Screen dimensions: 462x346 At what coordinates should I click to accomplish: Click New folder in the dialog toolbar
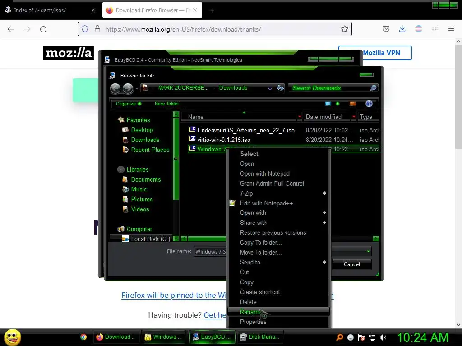[x=167, y=104]
